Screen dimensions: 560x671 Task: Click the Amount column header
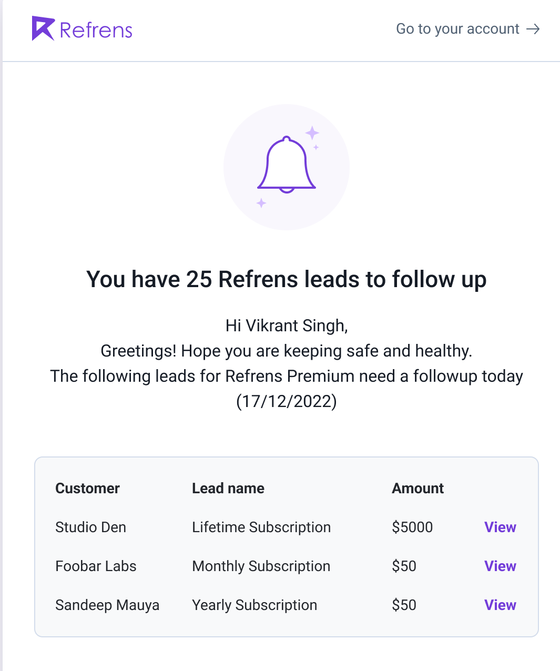pos(418,488)
